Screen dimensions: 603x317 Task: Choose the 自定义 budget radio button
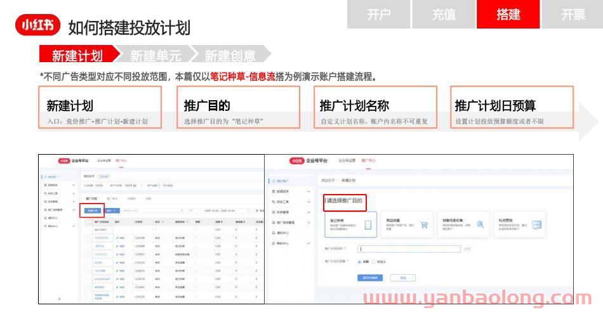coord(373,262)
